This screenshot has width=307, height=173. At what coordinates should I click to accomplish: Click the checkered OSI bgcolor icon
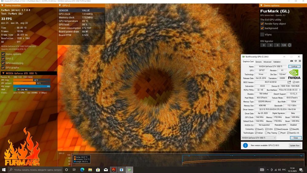[290, 45]
